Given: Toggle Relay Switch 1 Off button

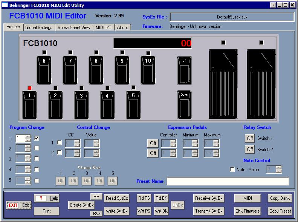Looking at the screenshot, I should (250, 138).
